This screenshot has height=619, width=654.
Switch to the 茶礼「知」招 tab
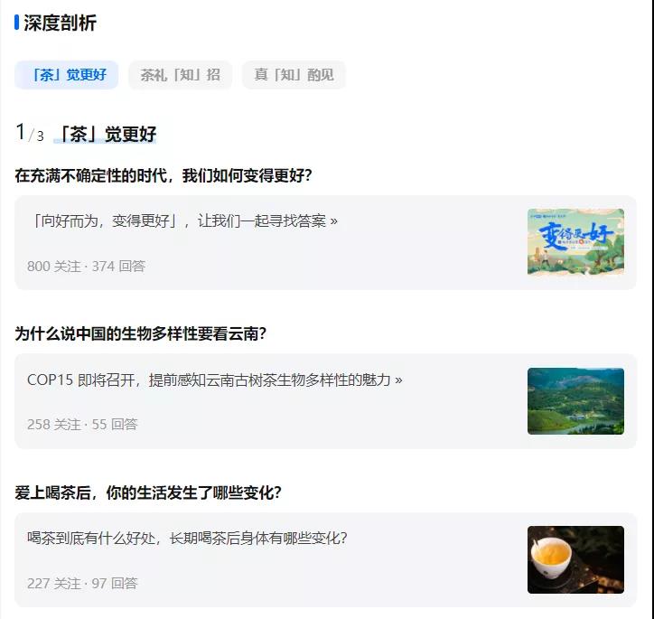180,75
